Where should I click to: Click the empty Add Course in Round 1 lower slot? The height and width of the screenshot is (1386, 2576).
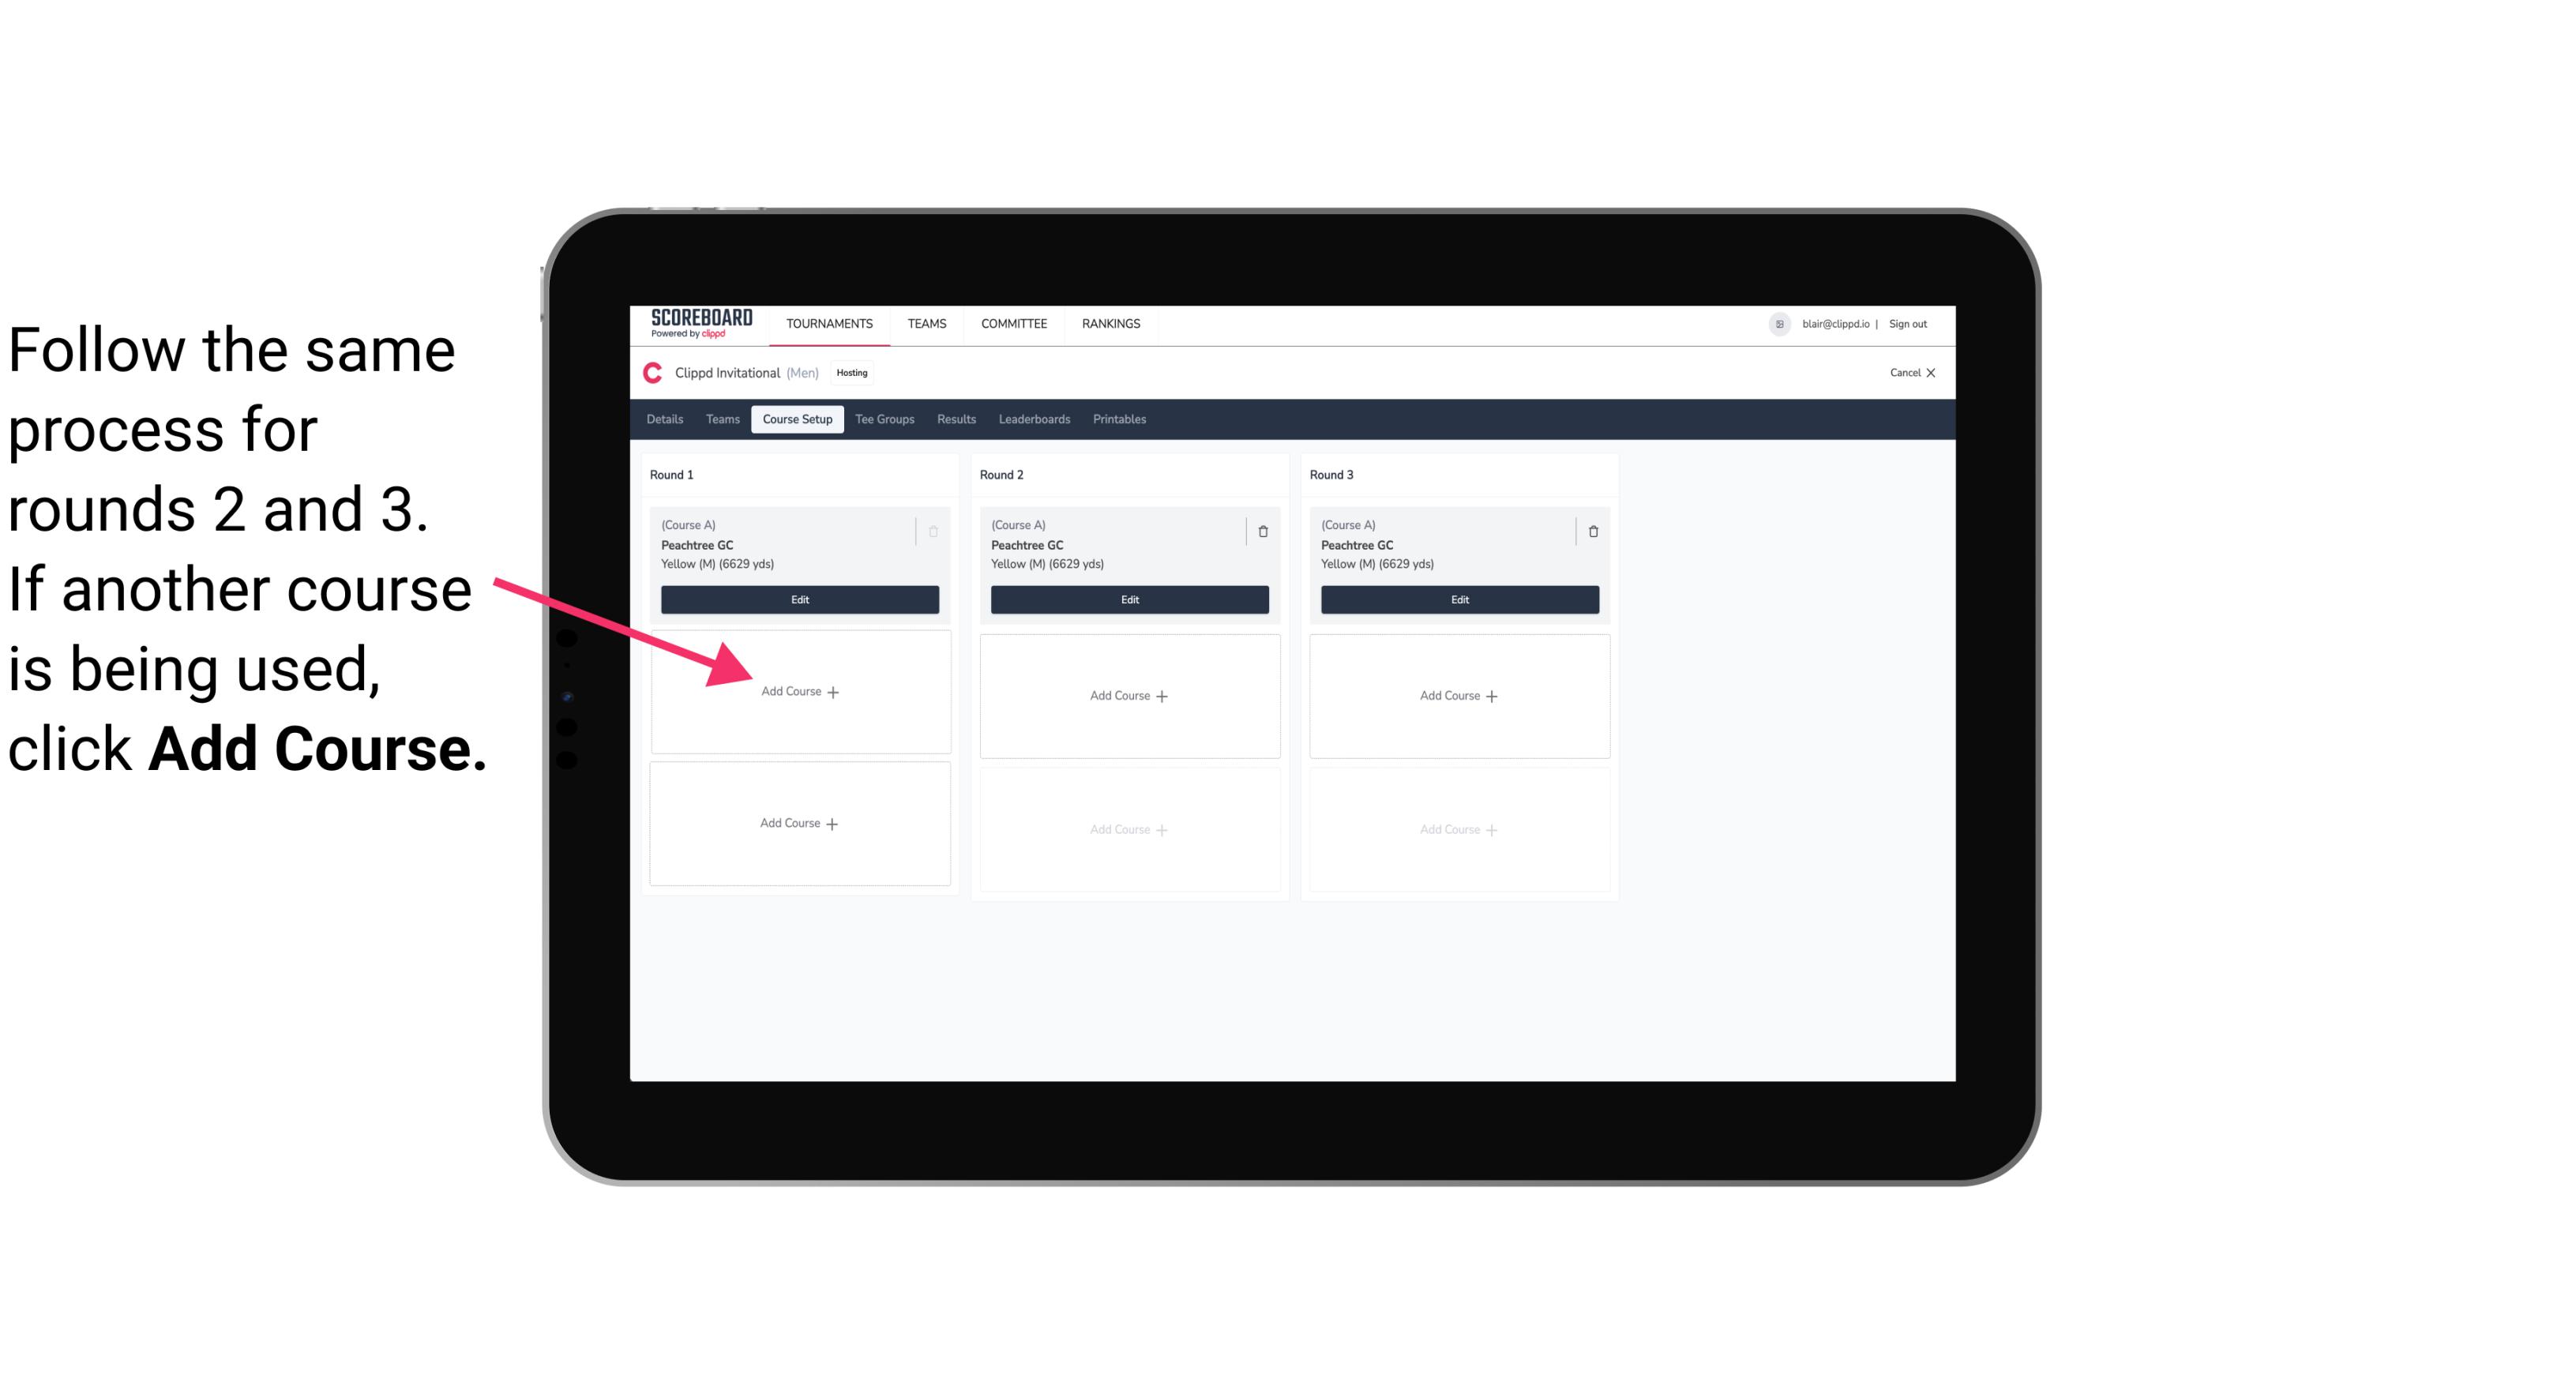(x=798, y=823)
